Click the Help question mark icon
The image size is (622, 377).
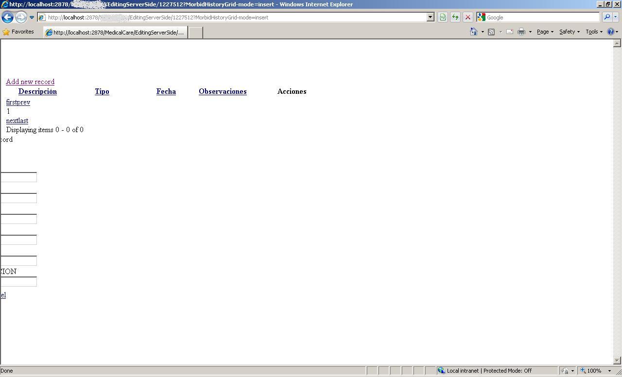[x=611, y=32]
